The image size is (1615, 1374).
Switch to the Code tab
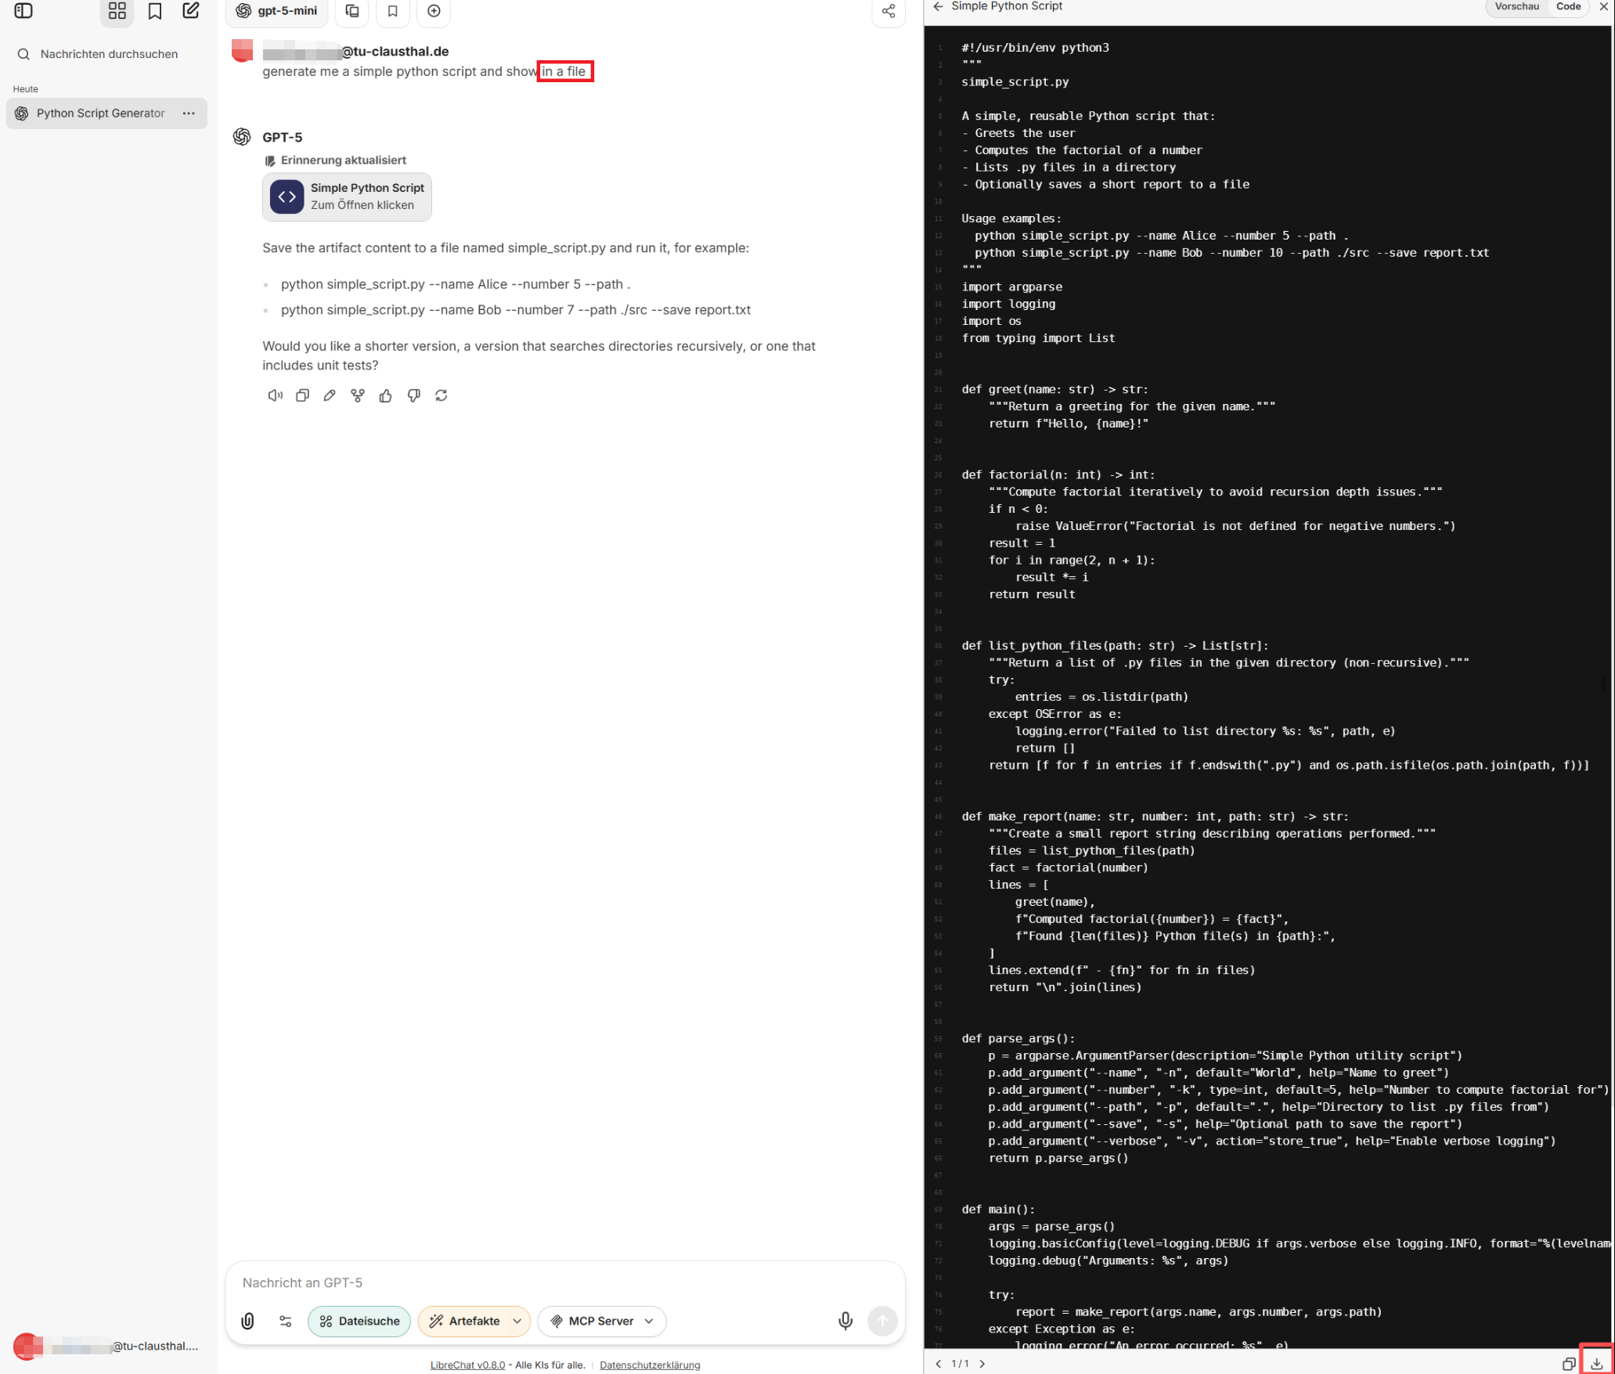1567,6
